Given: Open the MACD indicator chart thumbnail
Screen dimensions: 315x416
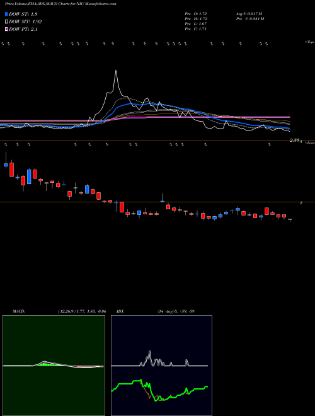Looking at the screenshot, I should [x=54, y=366].
